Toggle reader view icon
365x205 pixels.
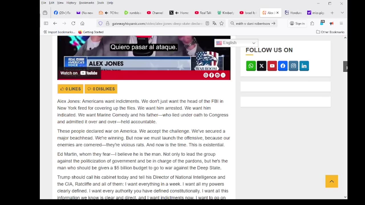point(207,23)
